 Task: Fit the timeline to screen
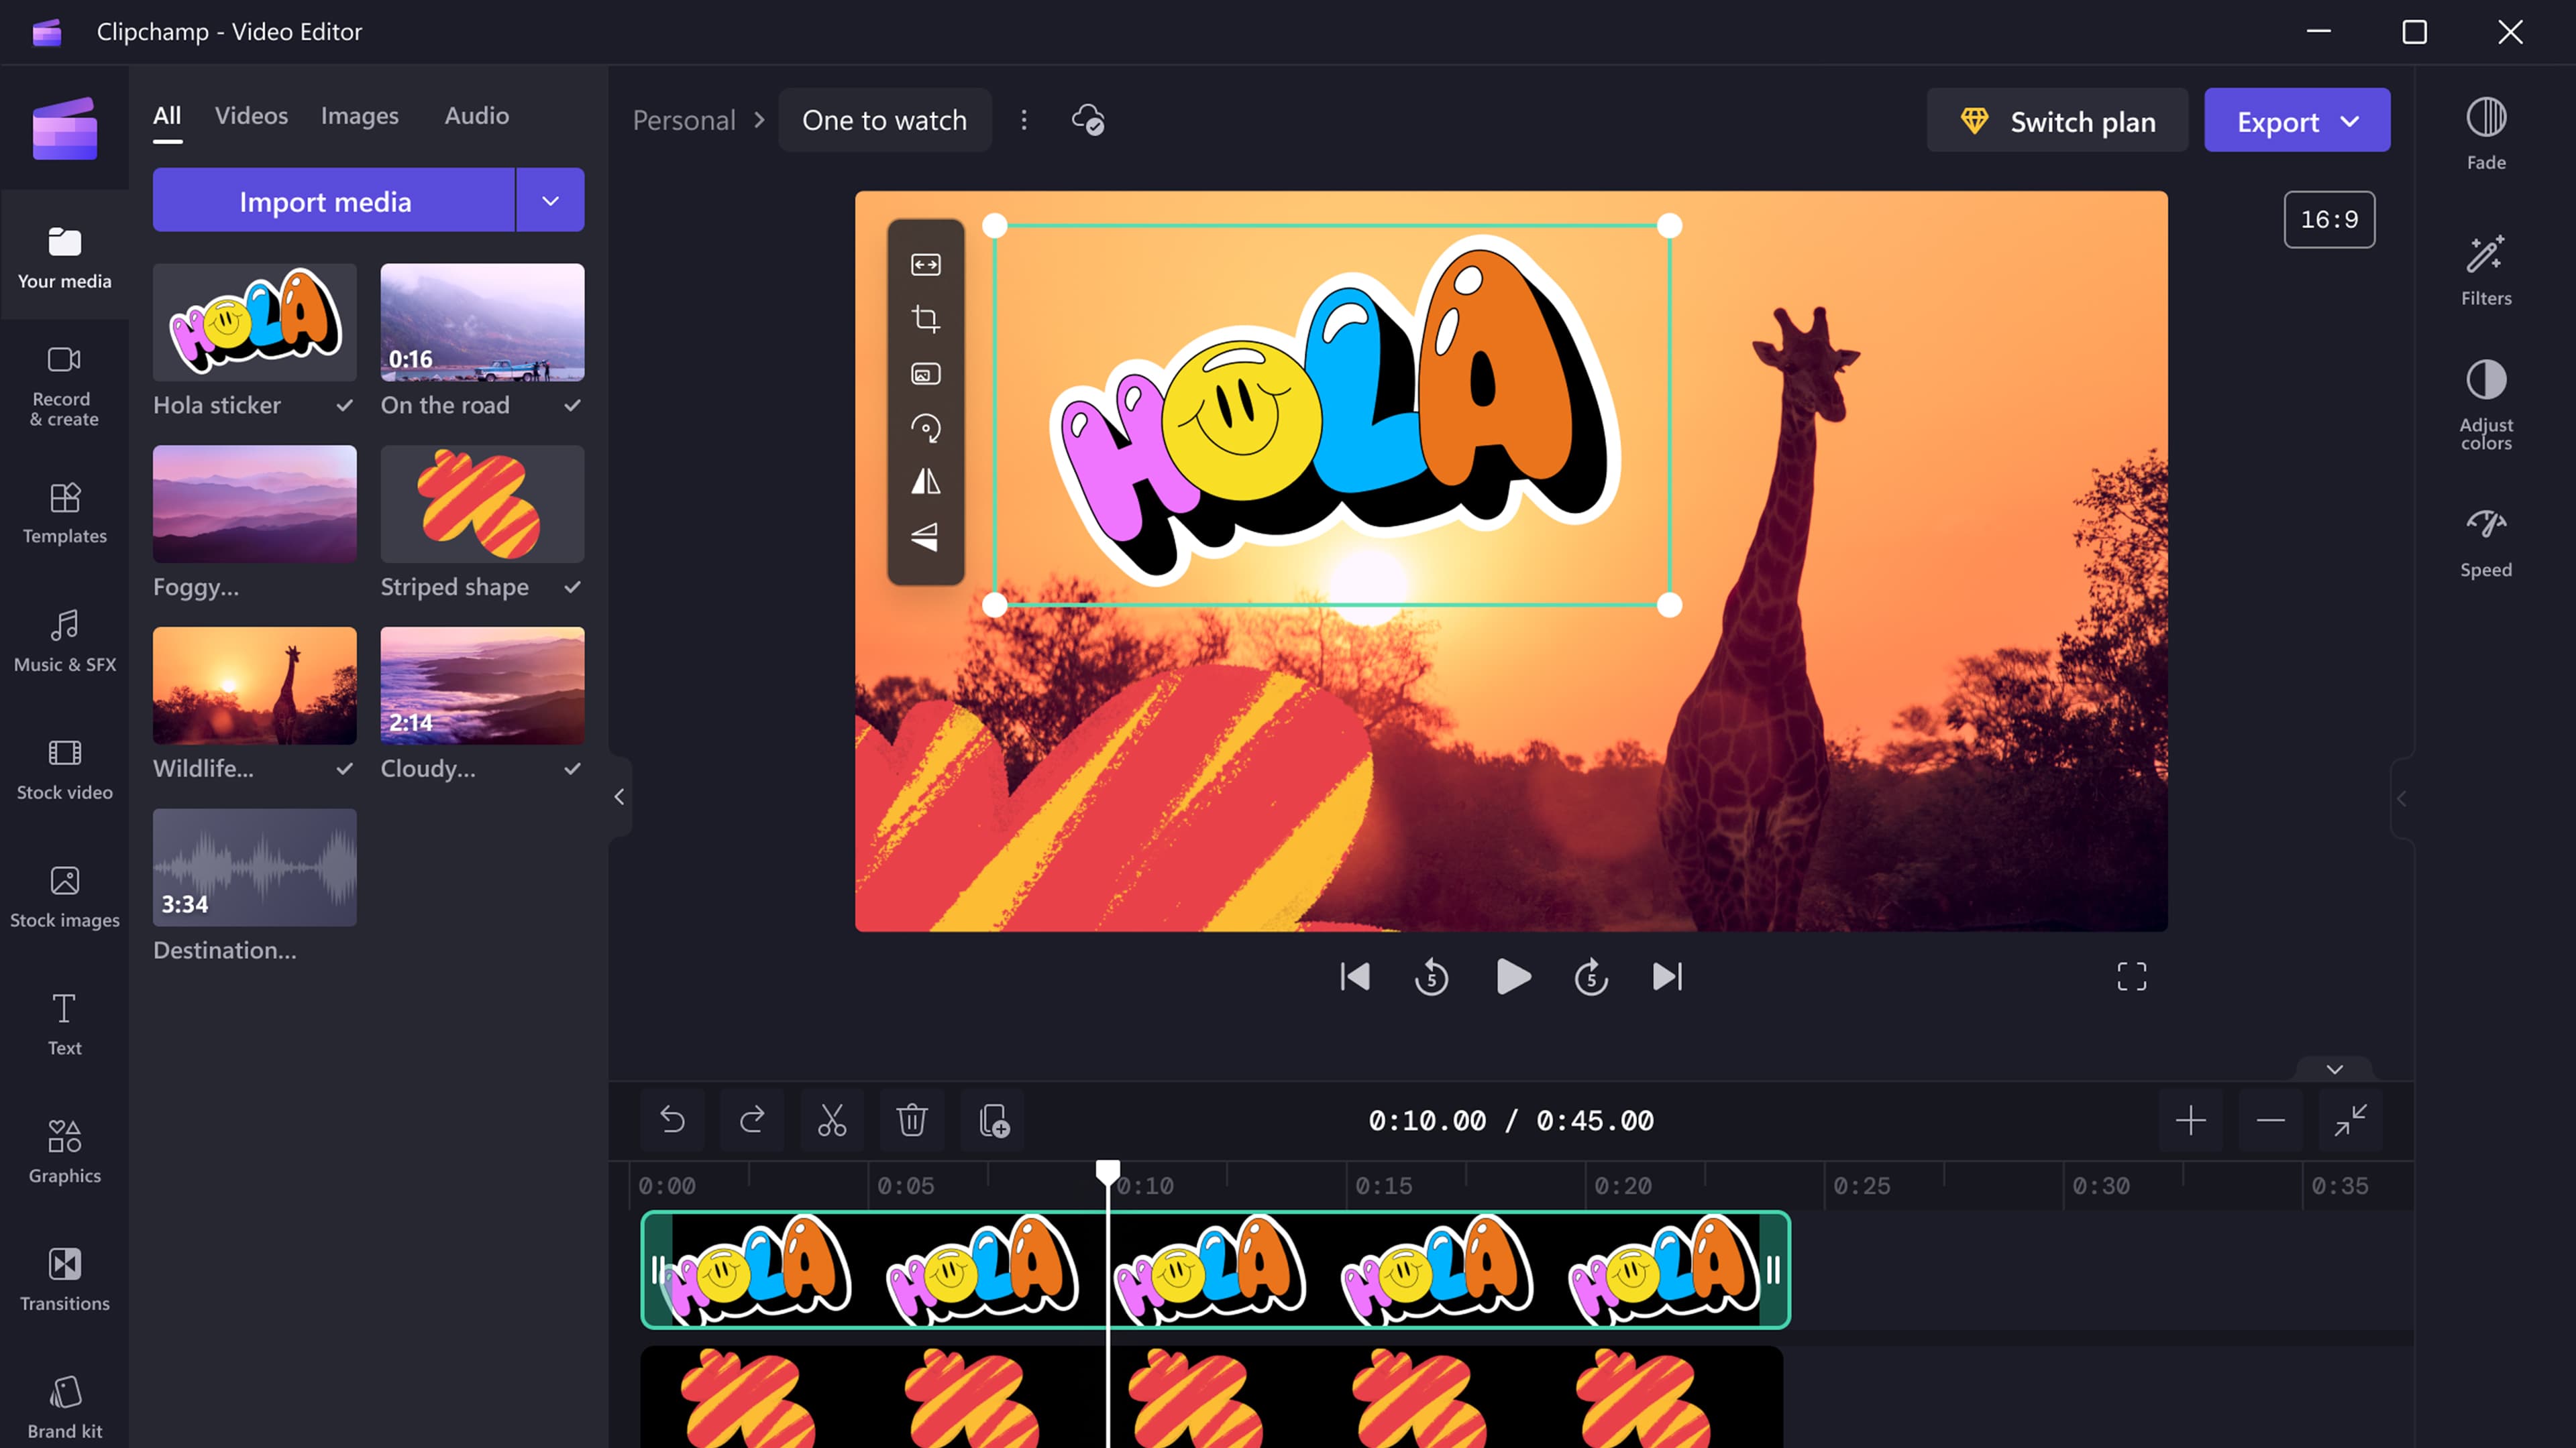[2350, 1120]
